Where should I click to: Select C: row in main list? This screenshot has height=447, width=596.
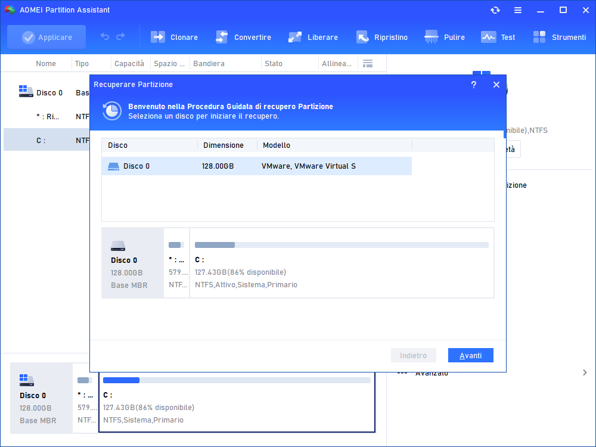[46, 140]
